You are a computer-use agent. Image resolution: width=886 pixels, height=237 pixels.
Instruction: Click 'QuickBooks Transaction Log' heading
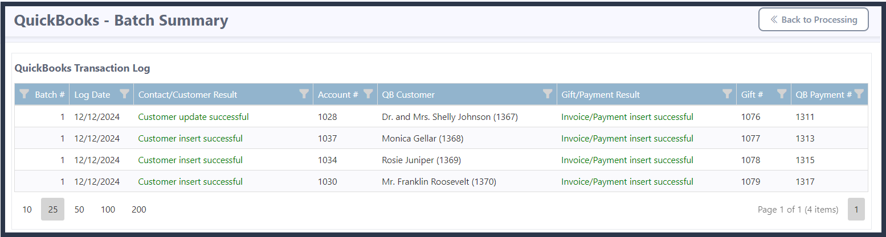[82, 68]
